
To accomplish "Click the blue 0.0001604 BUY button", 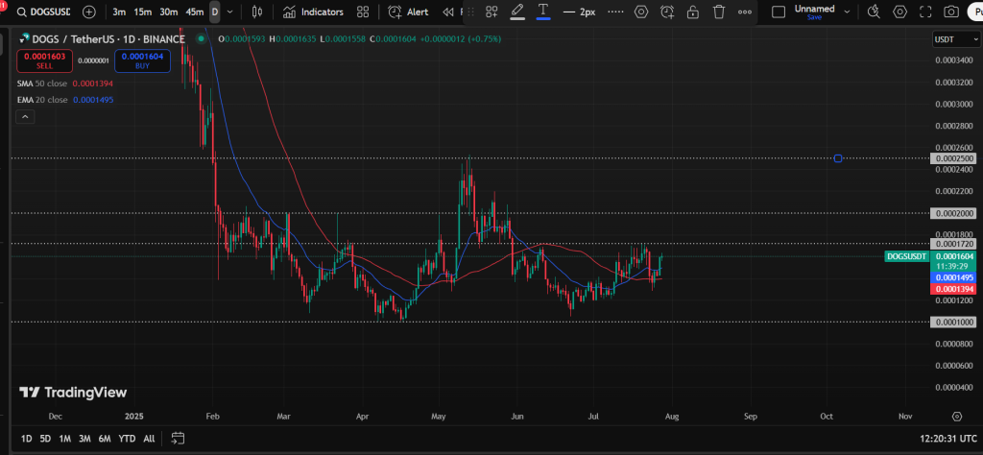I will (142, 60).
